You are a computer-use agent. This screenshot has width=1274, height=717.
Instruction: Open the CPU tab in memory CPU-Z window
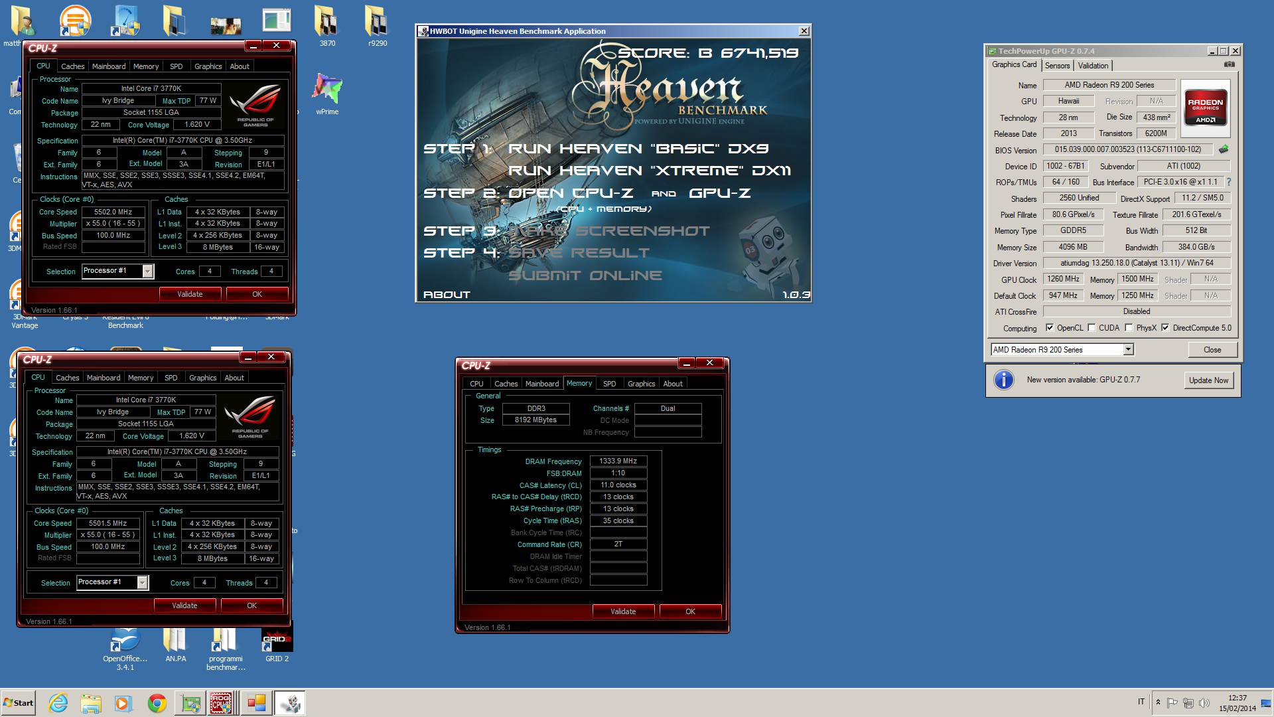(476, 384)
